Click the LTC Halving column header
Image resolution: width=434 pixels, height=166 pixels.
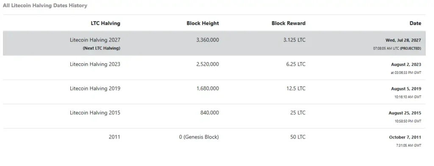coord(106,23)
